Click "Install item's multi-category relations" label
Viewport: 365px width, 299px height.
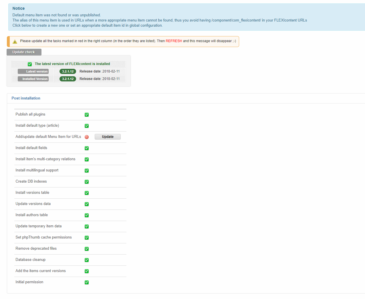(x=45, y=159)
